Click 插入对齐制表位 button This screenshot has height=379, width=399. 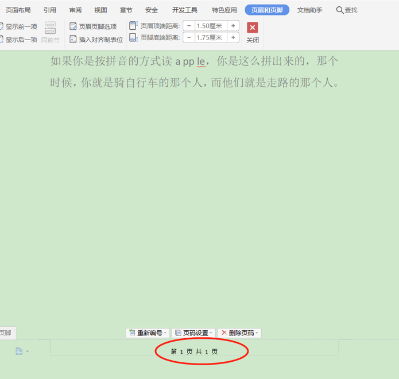point(96,40)
